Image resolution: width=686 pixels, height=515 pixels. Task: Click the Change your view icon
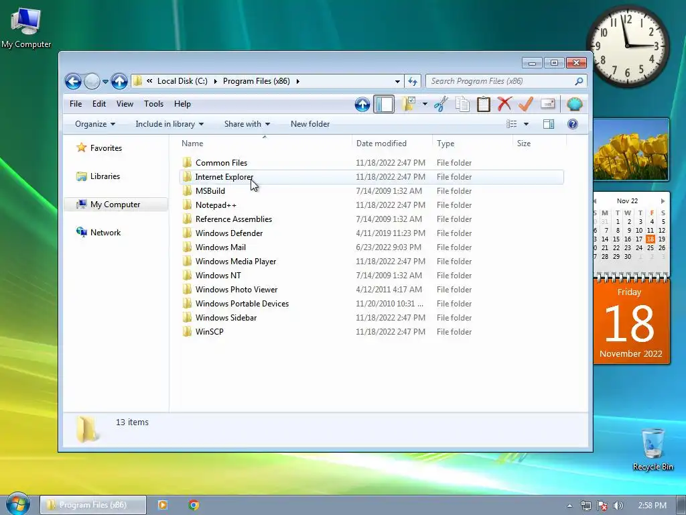[511, 124]
